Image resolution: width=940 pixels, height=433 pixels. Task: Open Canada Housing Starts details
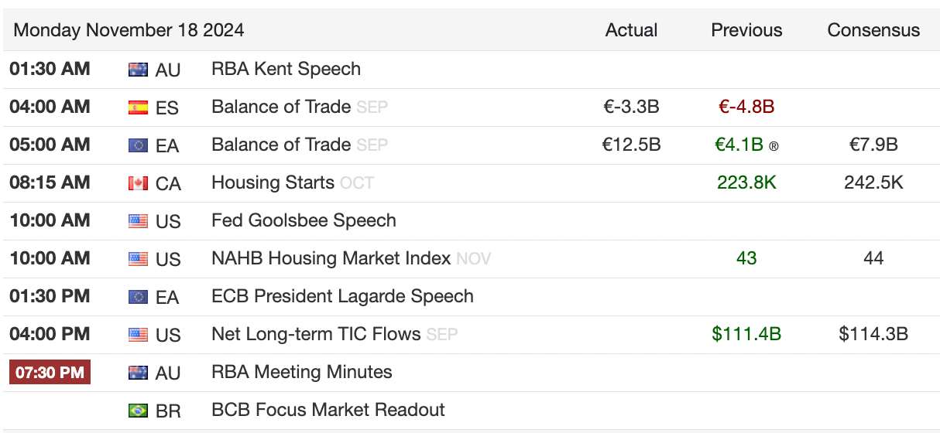point(273,182)
